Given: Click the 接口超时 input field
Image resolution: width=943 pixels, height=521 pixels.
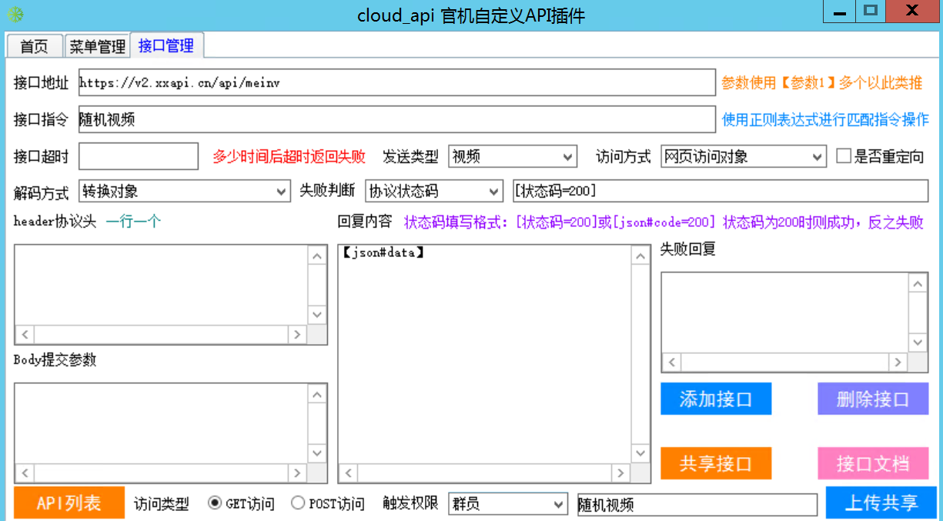Looking at the screenshot, I should 139,156.
